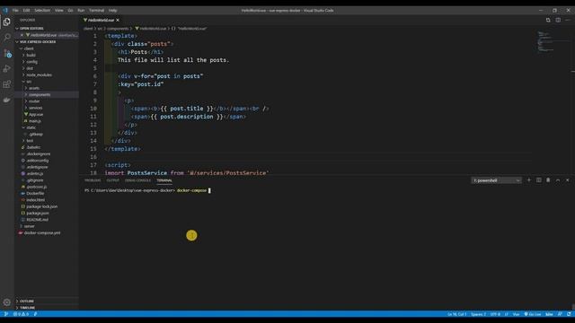
Task: Open the Extensions view
Action: click(x=7, y=84)
